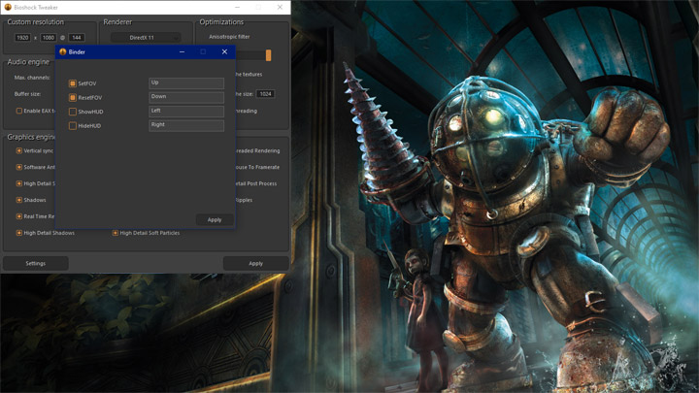The height and width of the screenshot is (393, 699).
Task: Click the SetFOV key field showing Up
Action: coord(186,83)
